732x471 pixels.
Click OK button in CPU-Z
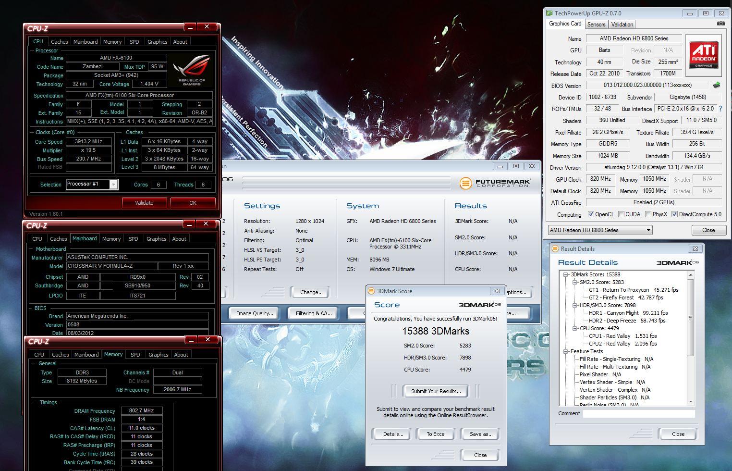[x=193, y=203]
